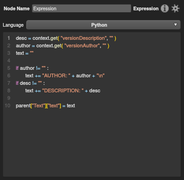
Task: Click the 'Language' label
Action: (x=13, y=25)
